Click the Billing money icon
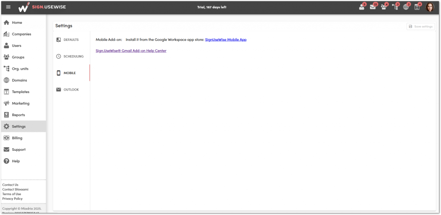 6,138
